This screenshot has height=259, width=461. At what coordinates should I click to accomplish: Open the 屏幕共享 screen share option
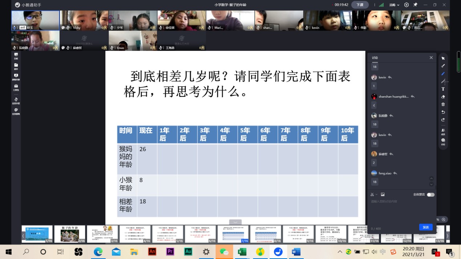[x=16, y=77]
